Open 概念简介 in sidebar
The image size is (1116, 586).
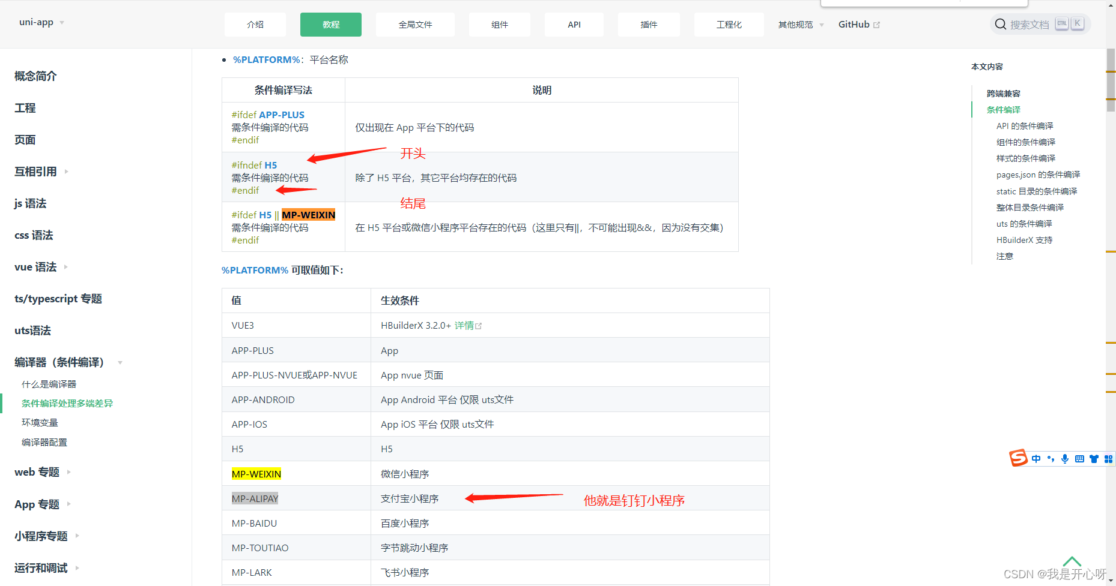(35, 76)
